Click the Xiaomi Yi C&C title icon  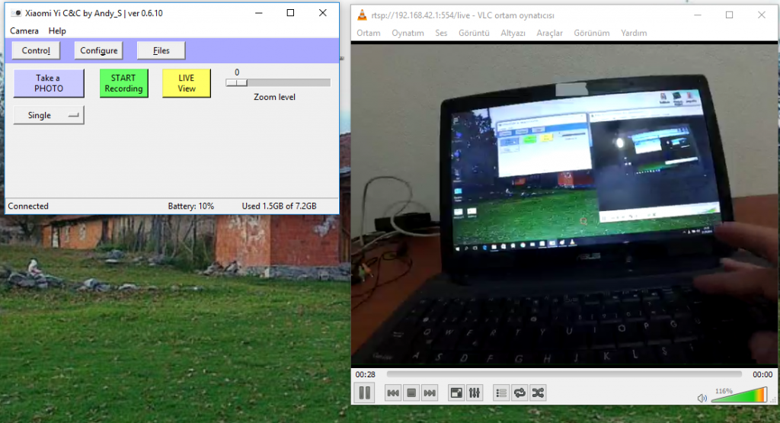pos(16,14)
